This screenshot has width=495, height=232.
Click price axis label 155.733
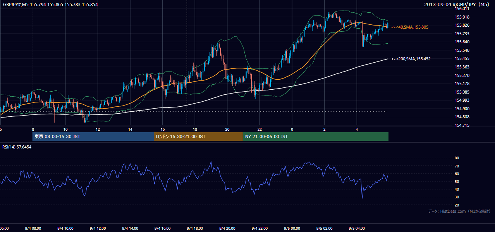click(x=462, y=34)
